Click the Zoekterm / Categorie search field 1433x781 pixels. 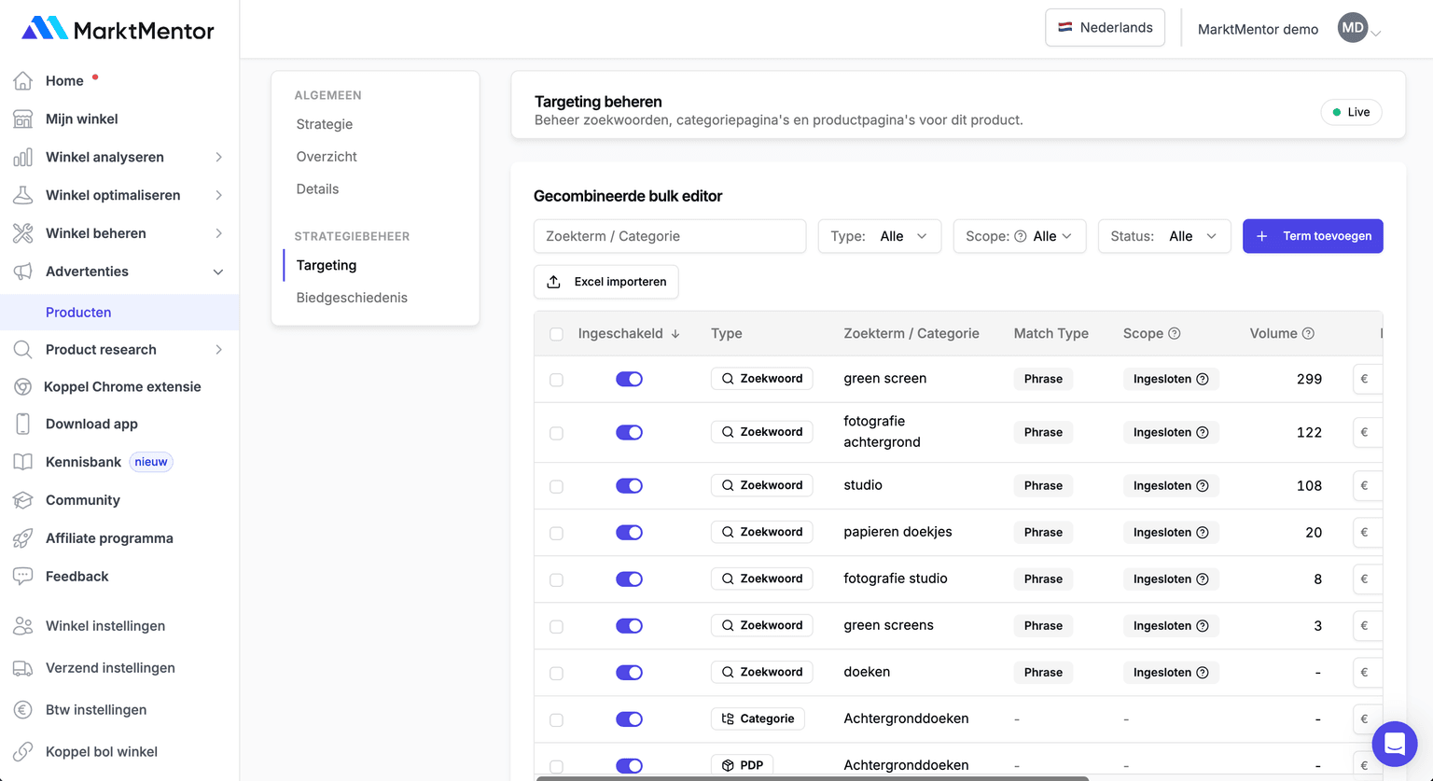[x=669, y=236]
